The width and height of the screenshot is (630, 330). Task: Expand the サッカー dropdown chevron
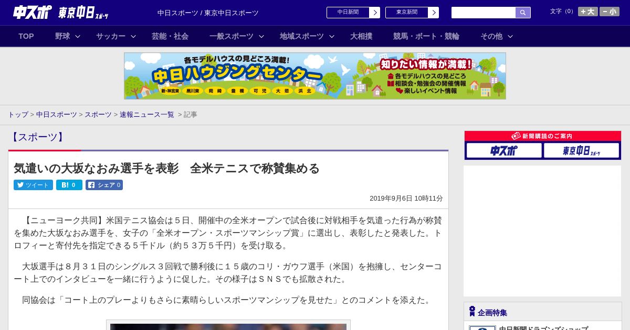133,36
